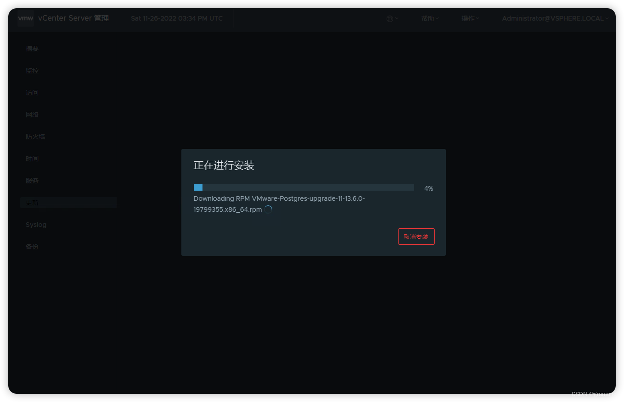Click the 4% progress value
This screenshot has width=624, height=402.
click(x=428, y=188)
